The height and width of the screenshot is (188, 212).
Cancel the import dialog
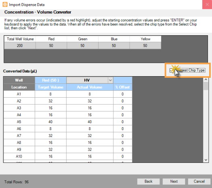(x=199, y=182)
